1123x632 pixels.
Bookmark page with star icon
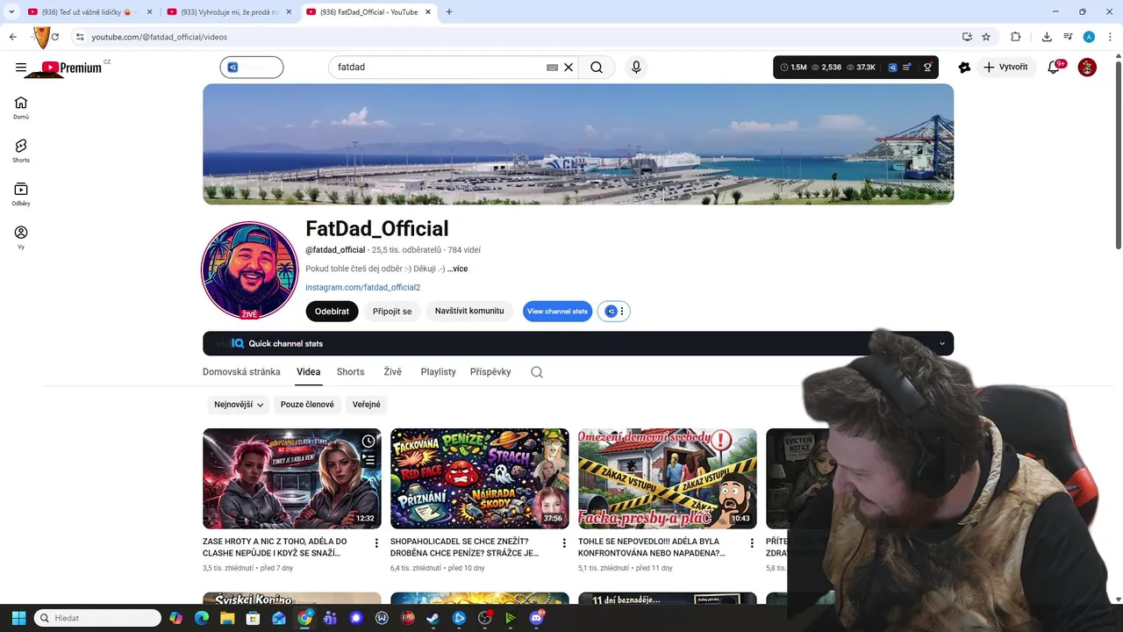coord(986,37)
